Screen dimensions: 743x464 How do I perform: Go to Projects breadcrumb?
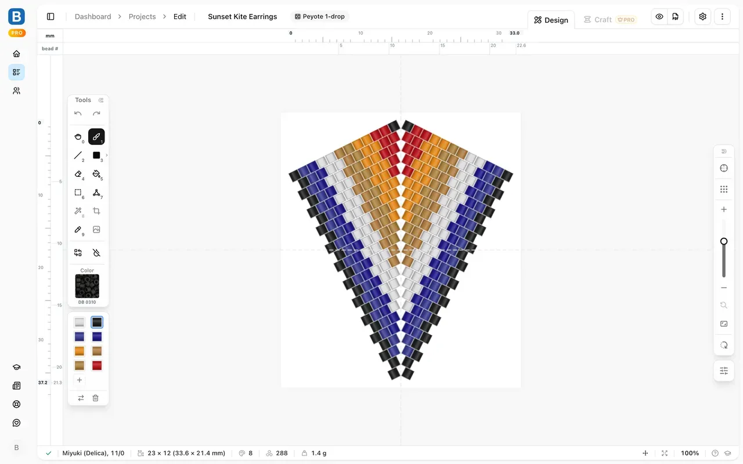point(142,17)
